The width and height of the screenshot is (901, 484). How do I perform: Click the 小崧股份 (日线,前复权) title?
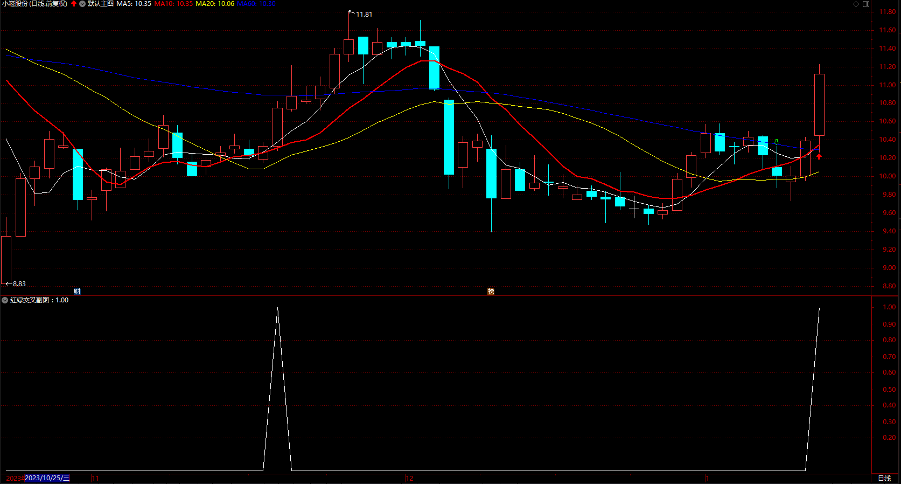tap(34, 4)
